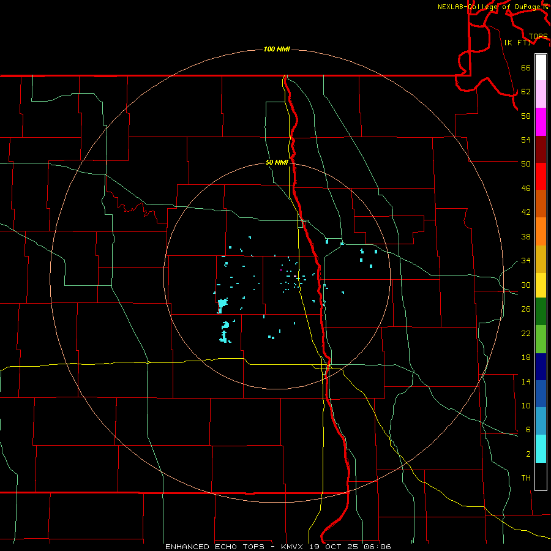Click the legend value '58'

point(526,116)
